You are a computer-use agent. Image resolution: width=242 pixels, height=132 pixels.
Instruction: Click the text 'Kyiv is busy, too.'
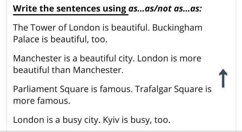pyautogui.click(x=137, y=120)
